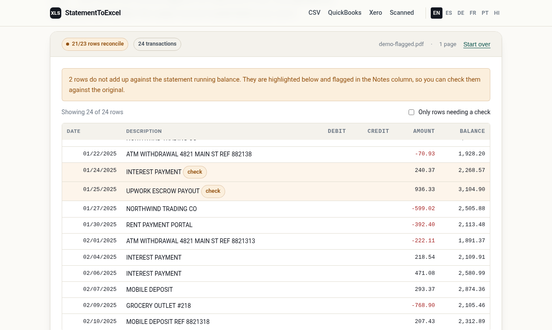
Task: Switch language to PT
Action: (x=485, y=13)
